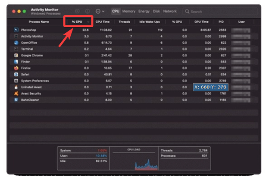Viewport: 269px width, 183px height.
Task: Click the OpenOffice process icon
Action: click(16, 43)
